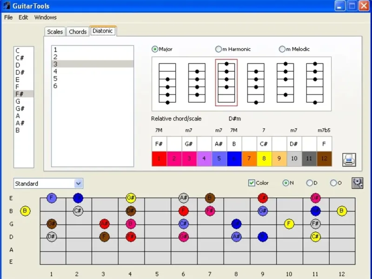Screen dimensions: 372x279
Task: Toggle the Color checkbox
Action: [x=252, y=183]
